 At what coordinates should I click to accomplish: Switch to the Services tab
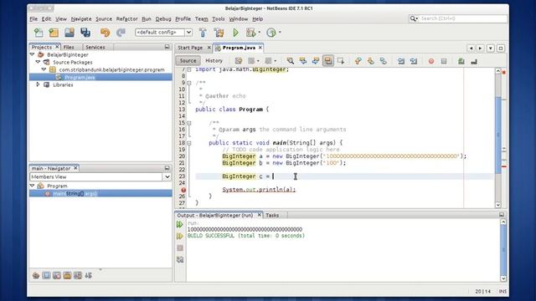pyautogui.click(x=95, y=47)
